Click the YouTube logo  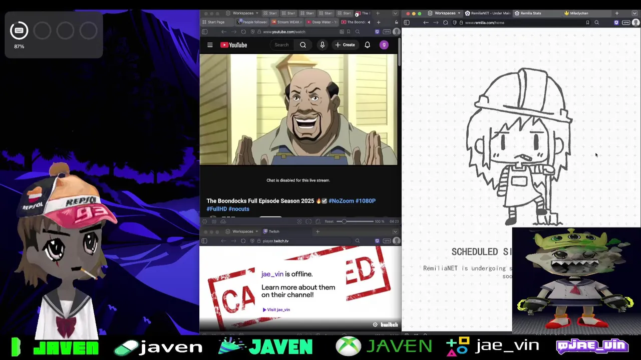(x=234, y=45)
